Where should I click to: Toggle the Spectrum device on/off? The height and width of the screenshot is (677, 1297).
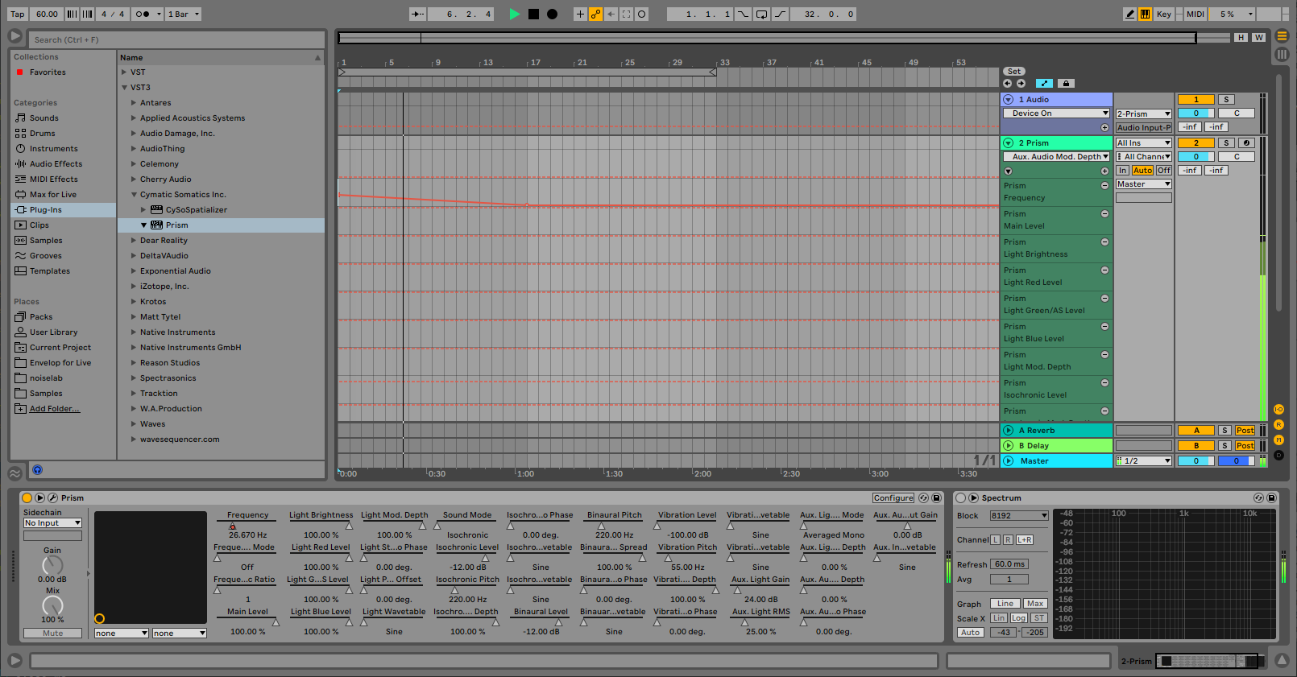pyautogui.click(x=960, y=497)
